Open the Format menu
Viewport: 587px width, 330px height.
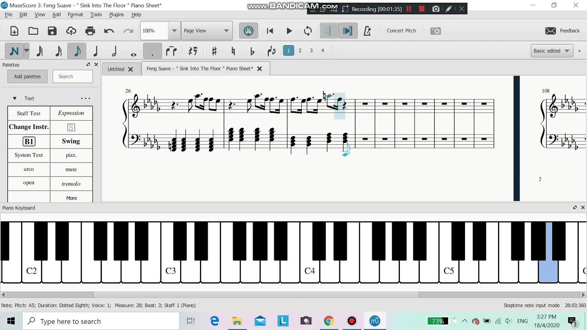(75, 15)
